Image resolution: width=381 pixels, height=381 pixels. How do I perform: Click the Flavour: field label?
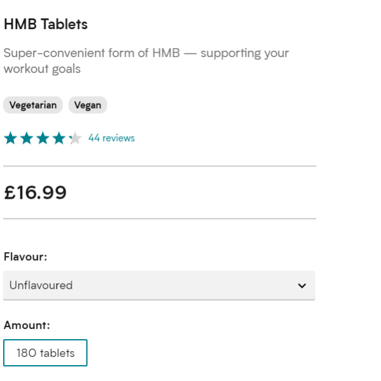click(25, 257)
